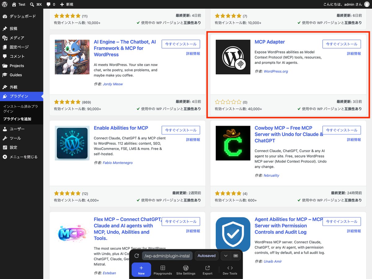This screenshot has width=372, height=279.
Task: Open the admin user avatar menu
Action: (367, 4)
